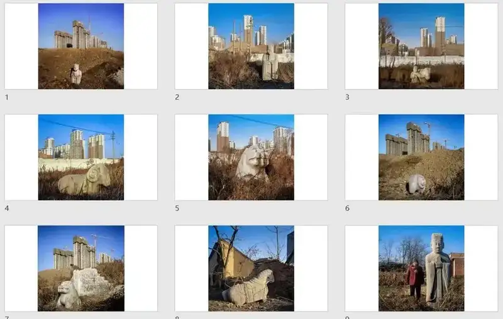Select slide 2 with standing stone figure
Screen dimensions: 503x319
click(251, 46)
